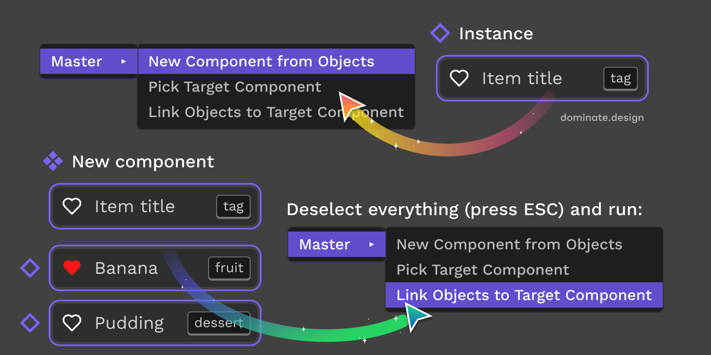Toggle the heart on the Instance item
The width and height of the screenshot is (711, 355).
[459, 78]
